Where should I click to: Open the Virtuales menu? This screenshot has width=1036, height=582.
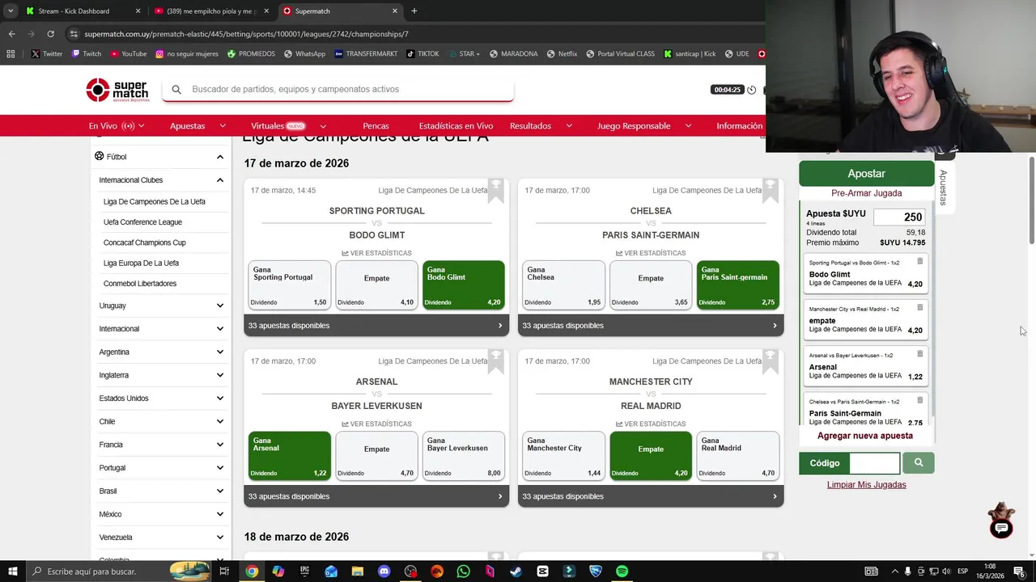(x=289, y=126)
